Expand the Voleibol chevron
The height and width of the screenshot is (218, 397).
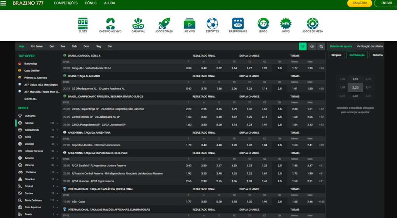tap(57, 144)
